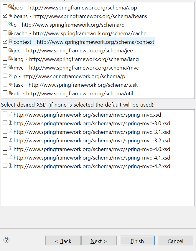Select the spring-mvc-3.0.xsd URL text
196x251 pixels.
point(92,123)
